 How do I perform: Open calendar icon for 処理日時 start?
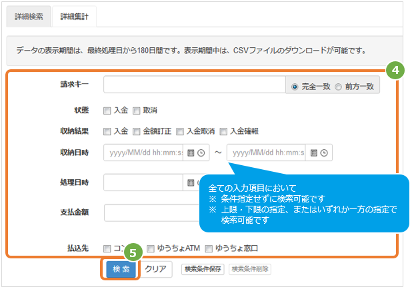click(191, 182)
